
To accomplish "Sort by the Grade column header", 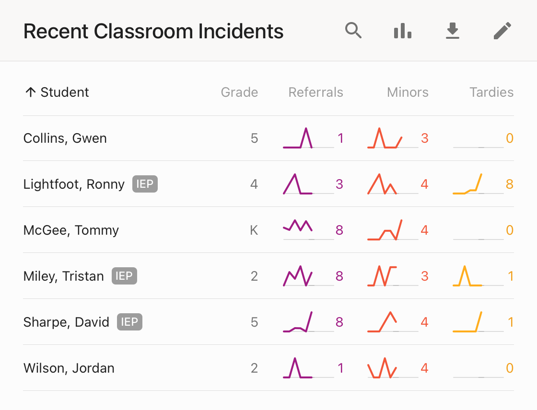I will tap(239, 92).
